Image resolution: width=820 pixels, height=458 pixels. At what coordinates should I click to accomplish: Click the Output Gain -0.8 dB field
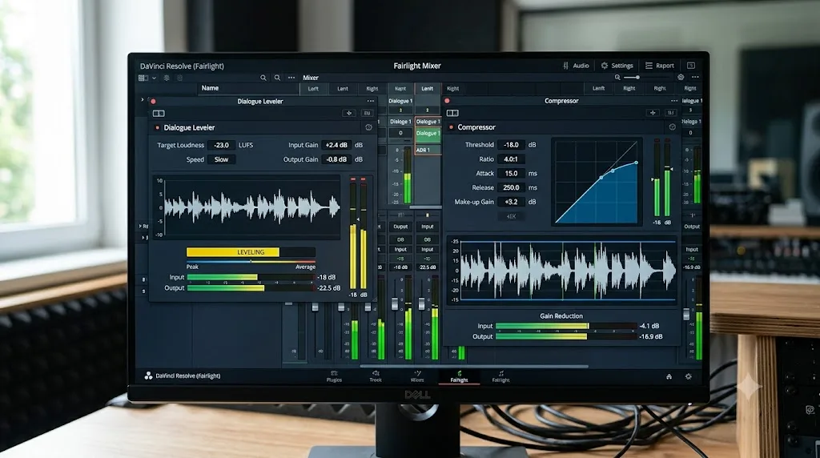point(336,159)
